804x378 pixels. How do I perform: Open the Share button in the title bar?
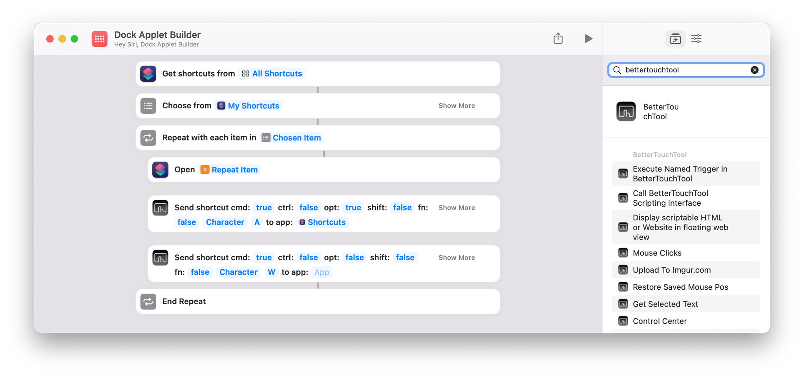558,38
